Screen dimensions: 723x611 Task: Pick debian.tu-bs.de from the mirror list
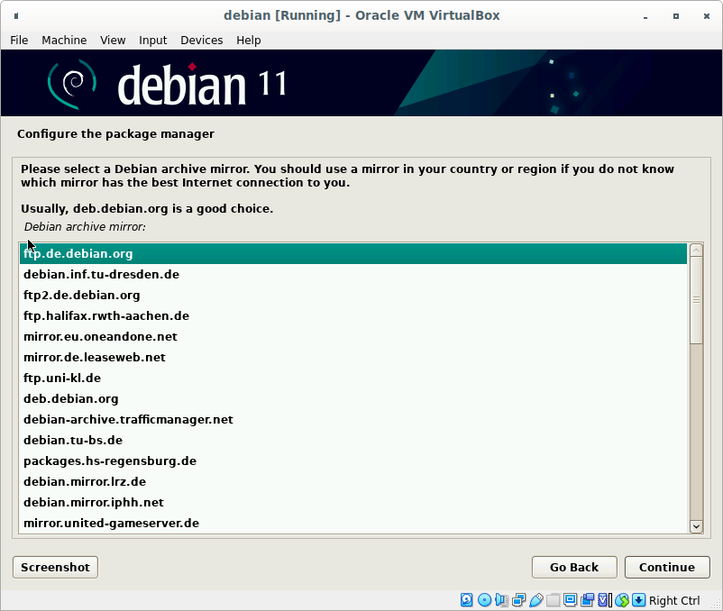[x=73, y=440]
